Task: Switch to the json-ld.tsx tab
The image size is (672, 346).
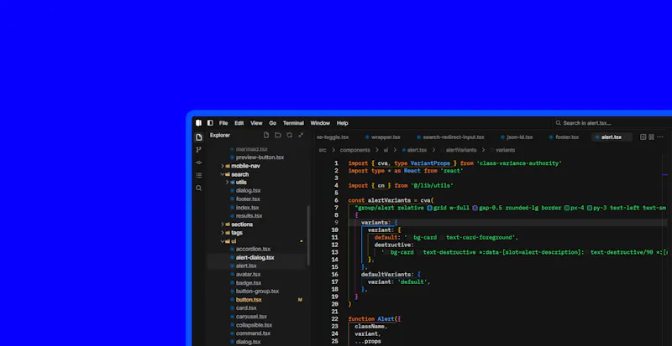Action: pyautogui.click(x=517, y=137)
